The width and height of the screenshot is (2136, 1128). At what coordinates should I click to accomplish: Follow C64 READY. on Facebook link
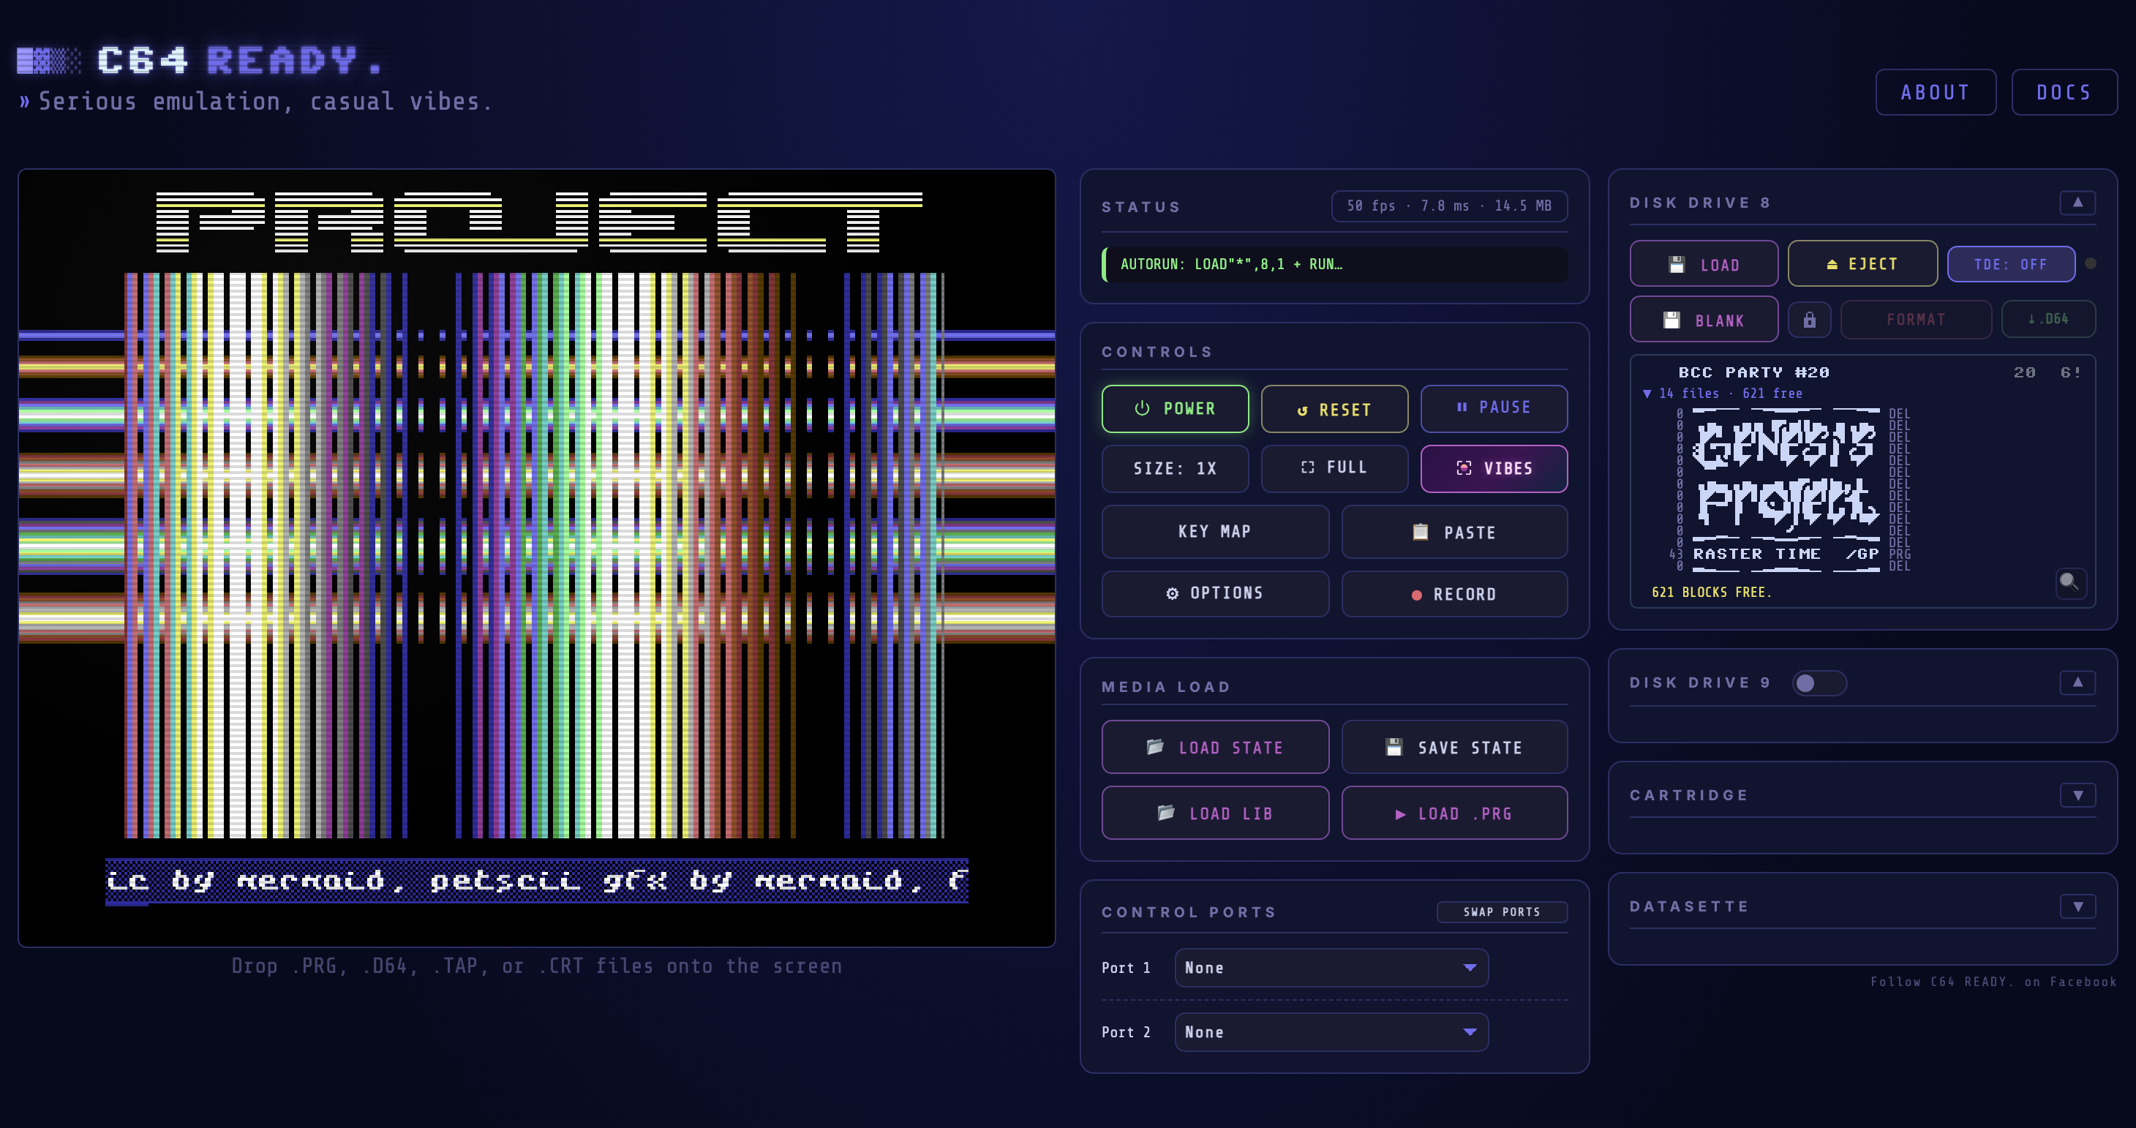pos(1993,981)
